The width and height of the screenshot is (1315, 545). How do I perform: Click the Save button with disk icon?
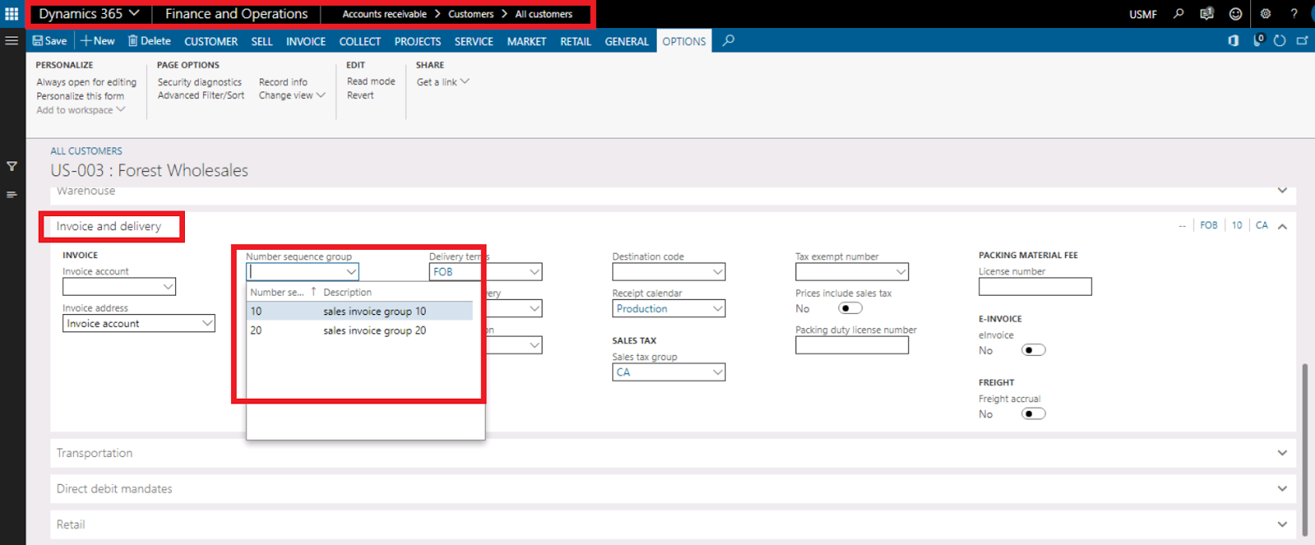[x=49, y=40]
